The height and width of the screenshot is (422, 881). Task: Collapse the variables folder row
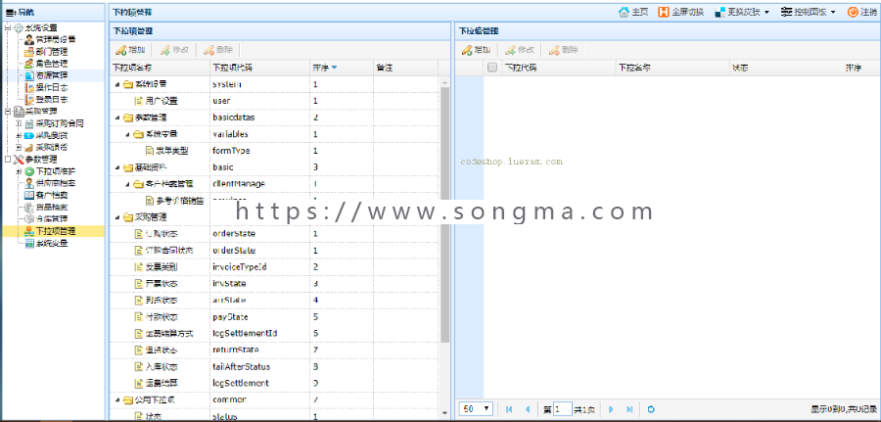pos(127,134)
